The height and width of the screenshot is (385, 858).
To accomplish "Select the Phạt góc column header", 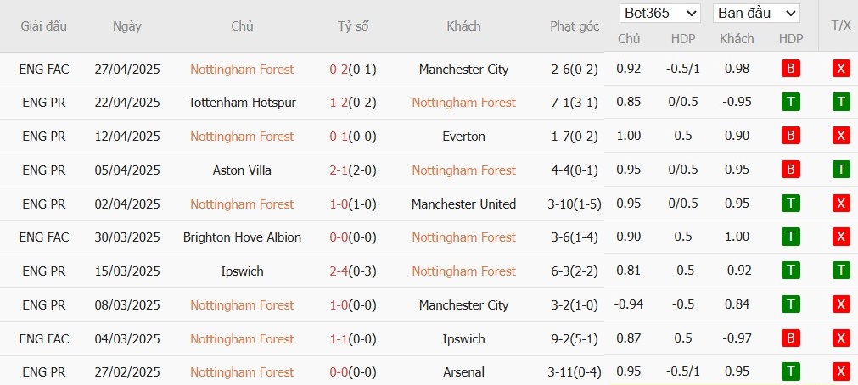I will tap(575, 26).
